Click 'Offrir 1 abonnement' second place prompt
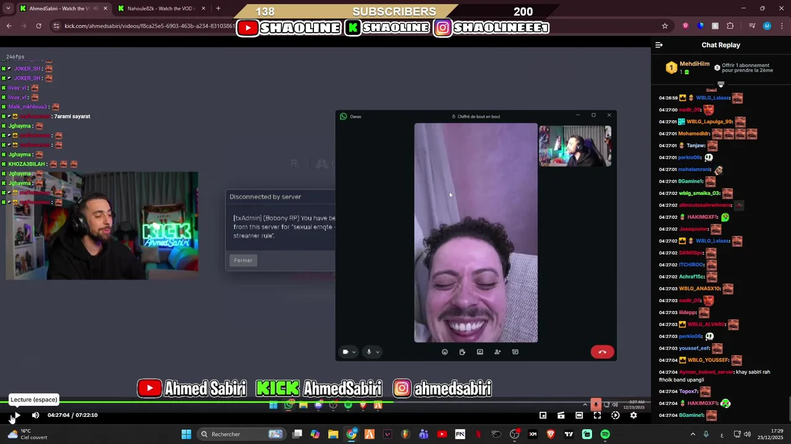Screen dimensions: 791x444 pos(743,68)
